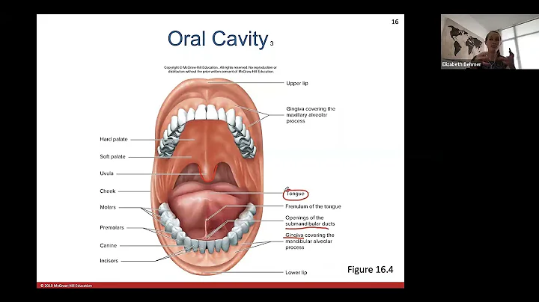Click the 'Upper lip' label

tap(297, 83)
